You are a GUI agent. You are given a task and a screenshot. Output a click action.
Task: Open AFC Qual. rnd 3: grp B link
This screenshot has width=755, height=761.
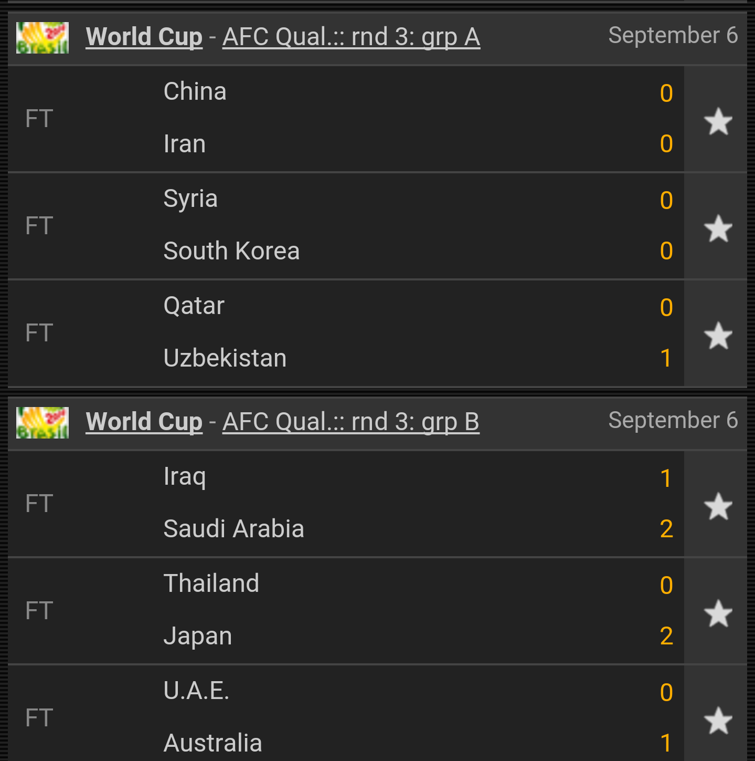pyautogui.click(x=350, y=422)
